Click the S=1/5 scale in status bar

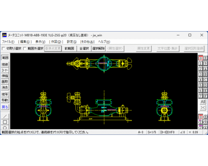152,132
